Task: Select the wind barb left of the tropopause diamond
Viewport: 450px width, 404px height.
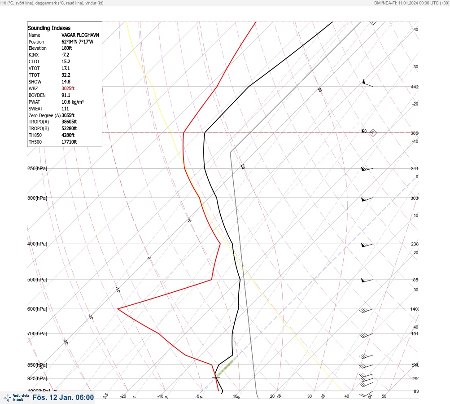Action: [x=364, y=131]
